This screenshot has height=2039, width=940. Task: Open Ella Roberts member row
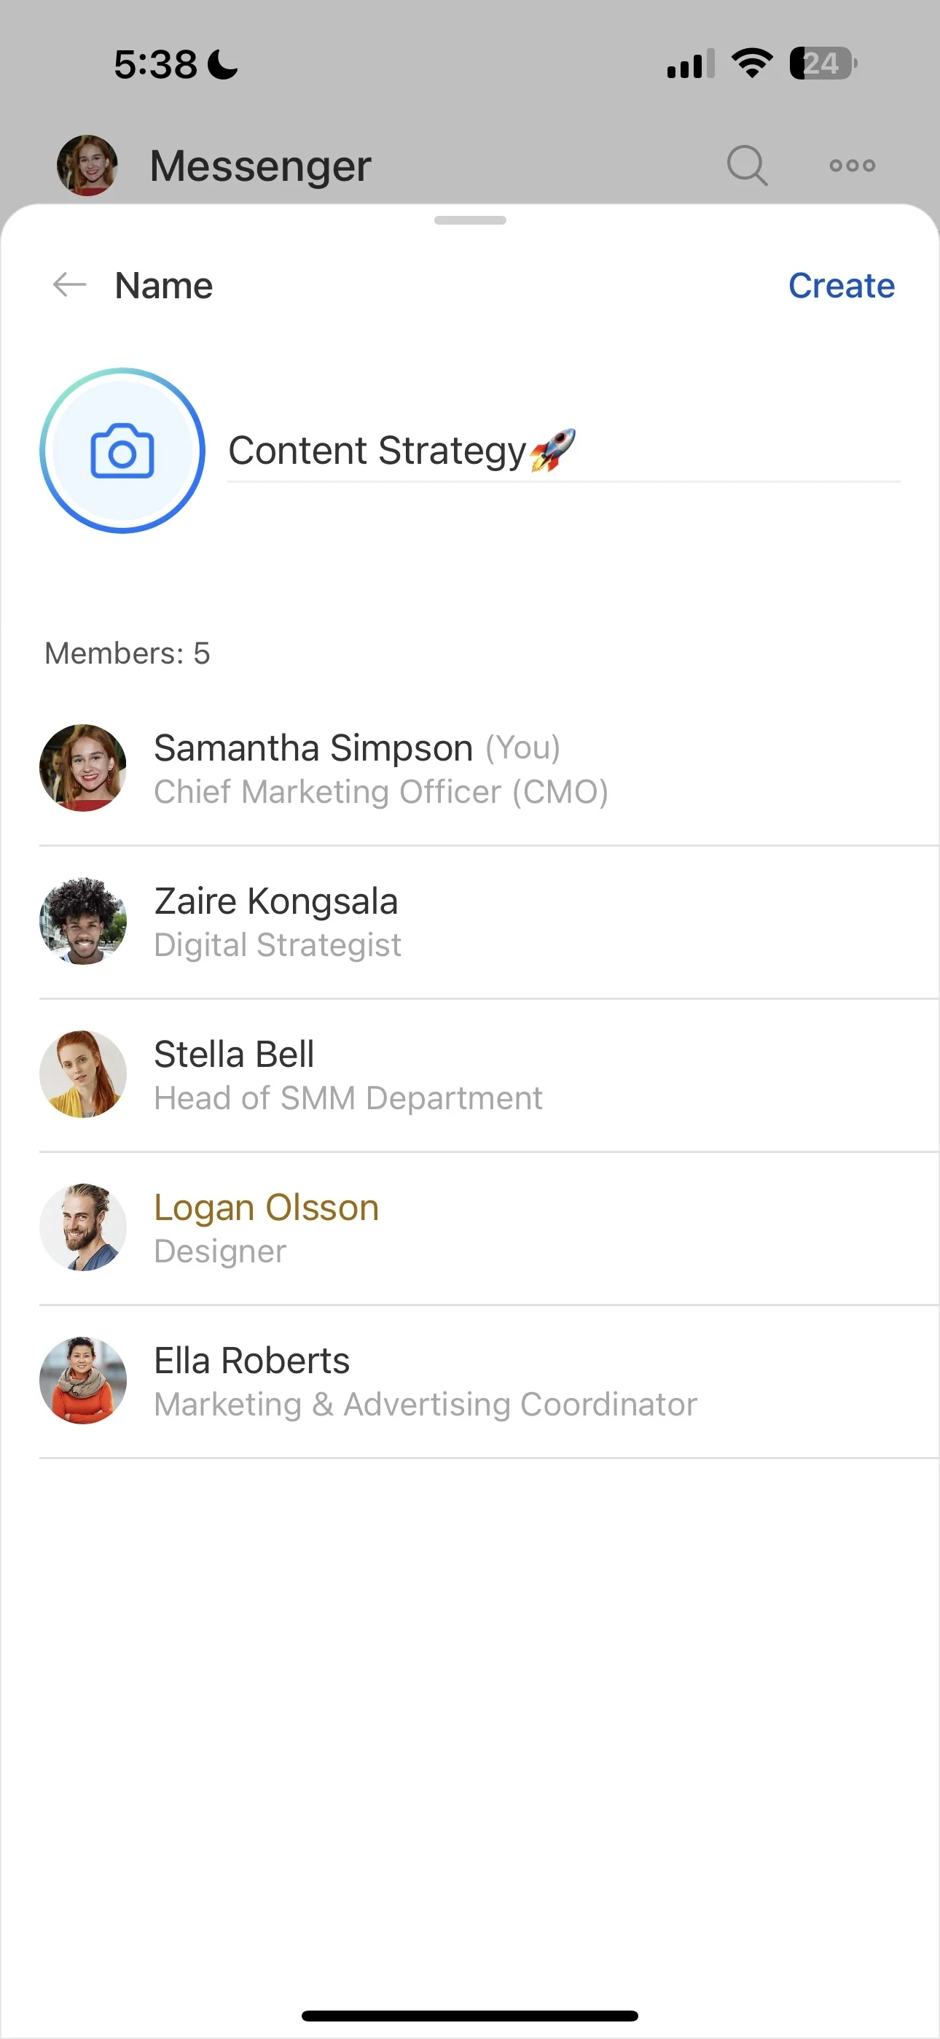(x=470, y=1381)
